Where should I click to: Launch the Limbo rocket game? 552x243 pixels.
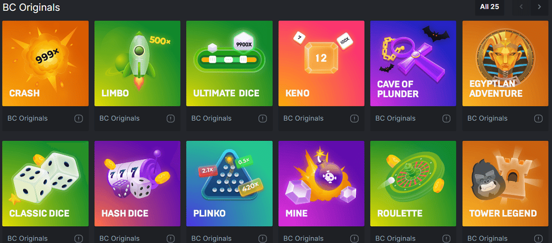point(137,64)
